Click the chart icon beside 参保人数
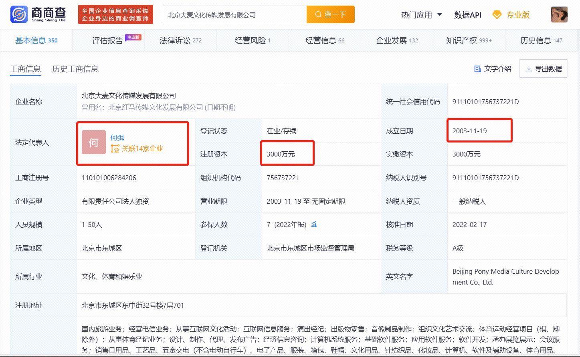 click(x=314, y=224)
